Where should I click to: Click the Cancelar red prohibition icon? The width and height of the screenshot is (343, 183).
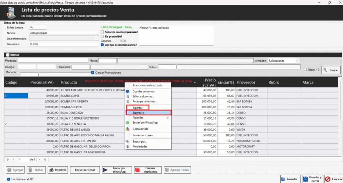click(x=328, y=179)
